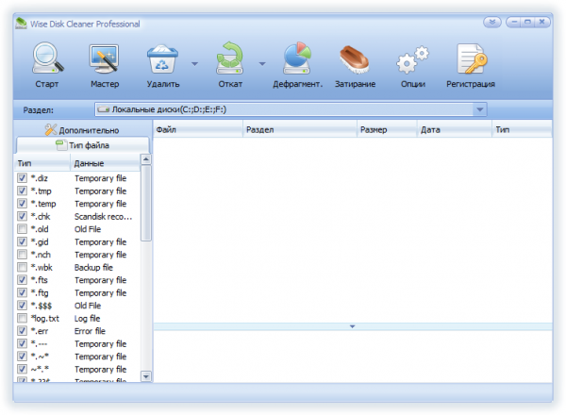Uncheck the *.--- checkbox
Image resolution: width=566 pixels, height=415 pixels.
click(23, 343)
